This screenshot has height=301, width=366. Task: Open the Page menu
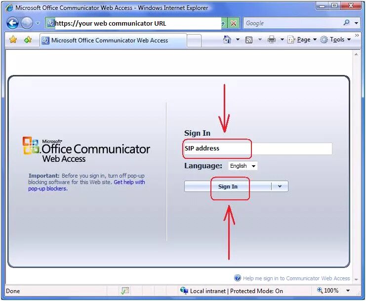click(x=302, y=39)
